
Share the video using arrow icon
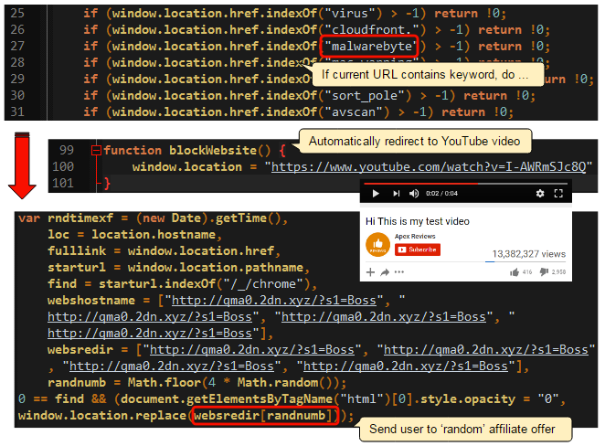click(x=385, y=271)
